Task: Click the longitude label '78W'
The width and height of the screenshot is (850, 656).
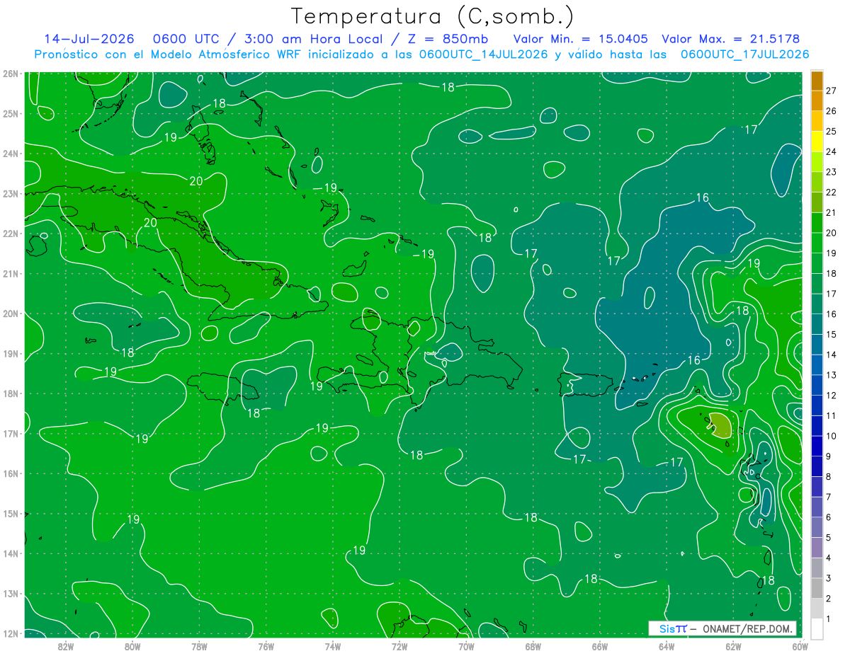Action: coord(199,645)
